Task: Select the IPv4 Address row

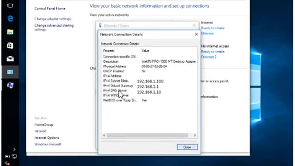Action: (x=149, y=76)
